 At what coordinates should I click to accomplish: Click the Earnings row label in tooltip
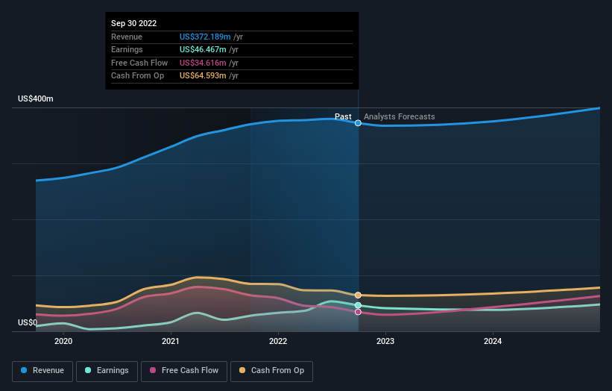coord(127,49)
